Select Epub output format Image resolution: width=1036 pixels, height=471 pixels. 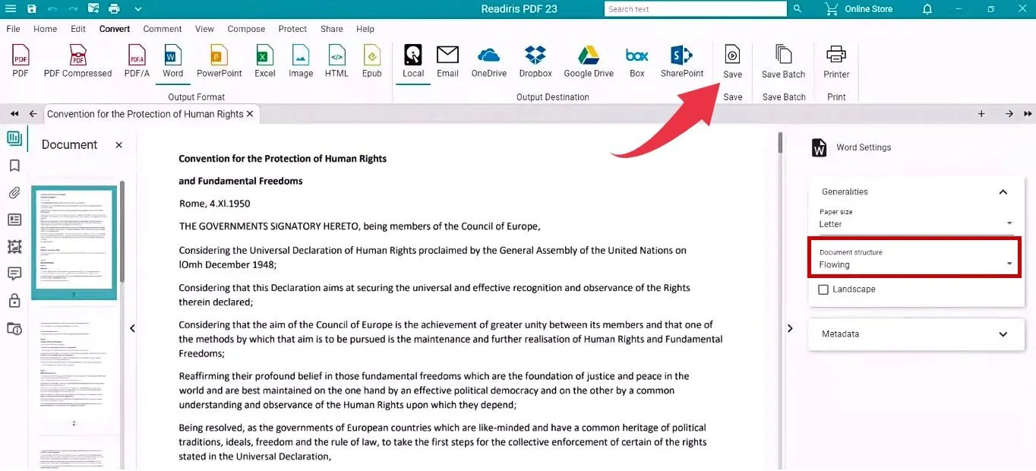pyautogui.click(x=372, y=61)
